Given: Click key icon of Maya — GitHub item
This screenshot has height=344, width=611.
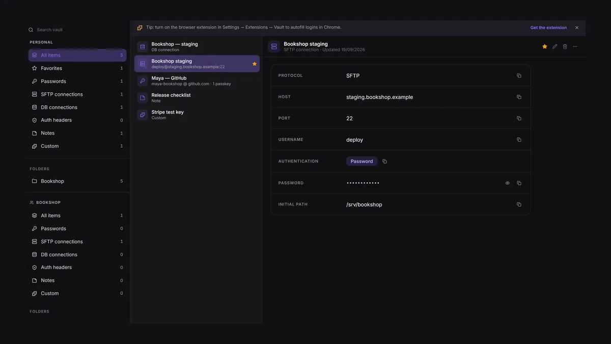Looking at the screenshot, I should [143, 81].
